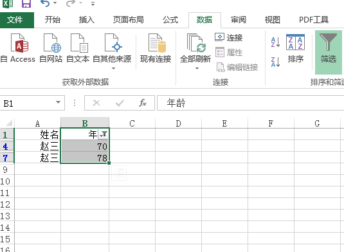Screen dimensions: 344x252
Task: Select the 赵三 cell in row 4
Action: click(37, 146)
